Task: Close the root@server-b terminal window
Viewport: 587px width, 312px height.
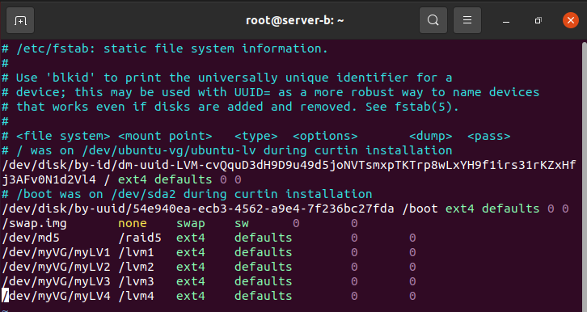Action: [x=571, y=20]
